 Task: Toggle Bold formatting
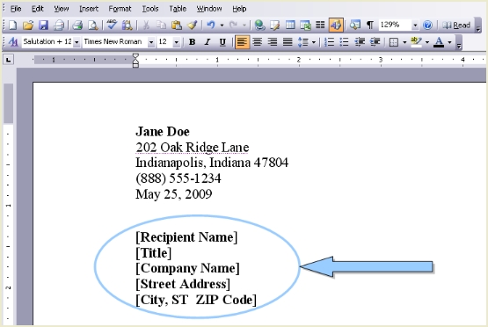click(193, 41)
